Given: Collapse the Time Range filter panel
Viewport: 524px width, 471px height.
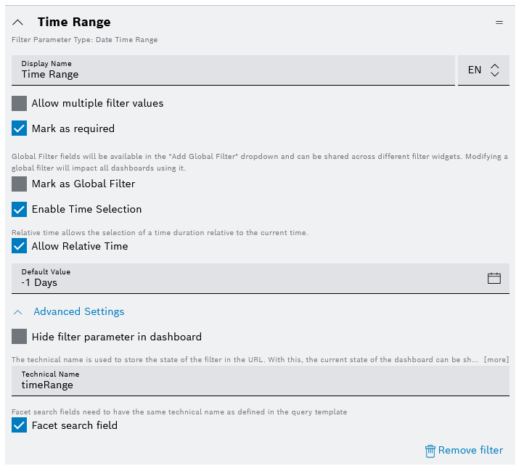Looking at the screenshot, I should point(18,22).
